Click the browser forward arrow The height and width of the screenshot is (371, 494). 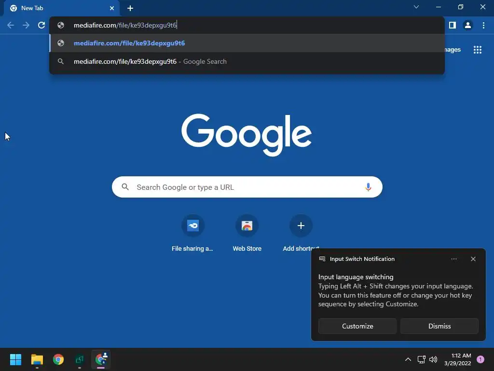pyautogui.click(x=26, y=25)
